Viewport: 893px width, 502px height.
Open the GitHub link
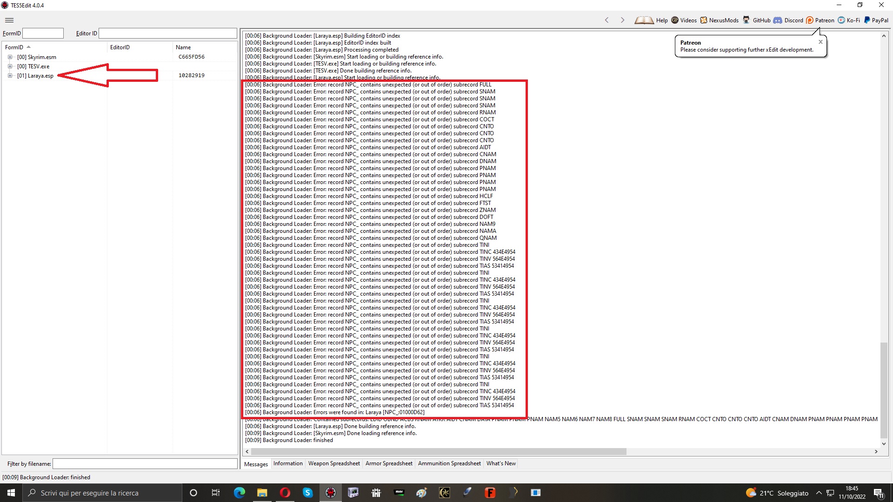756,20
